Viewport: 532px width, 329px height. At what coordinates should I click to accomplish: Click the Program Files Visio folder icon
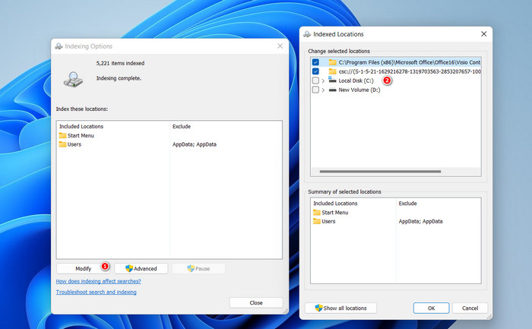click(332, 62)
